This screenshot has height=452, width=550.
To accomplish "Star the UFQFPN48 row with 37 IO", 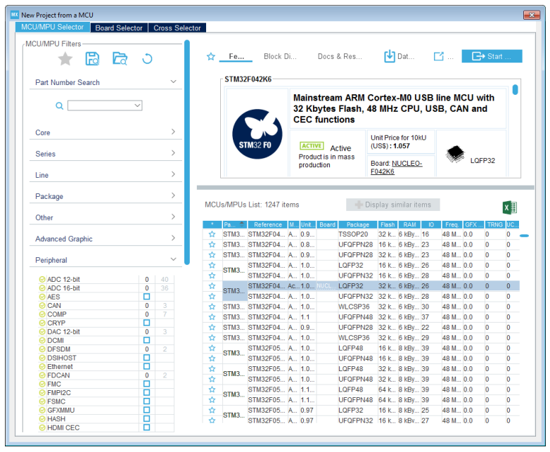I will [x=212, y=317].
